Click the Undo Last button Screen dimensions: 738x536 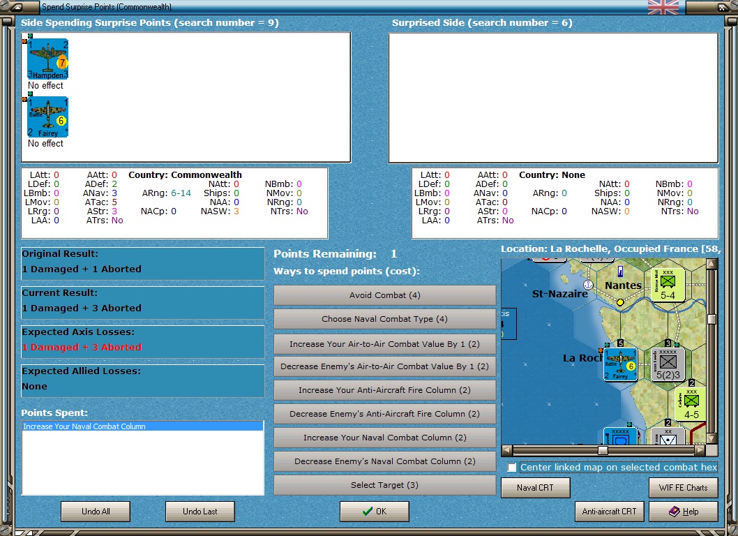coord(200,512)
